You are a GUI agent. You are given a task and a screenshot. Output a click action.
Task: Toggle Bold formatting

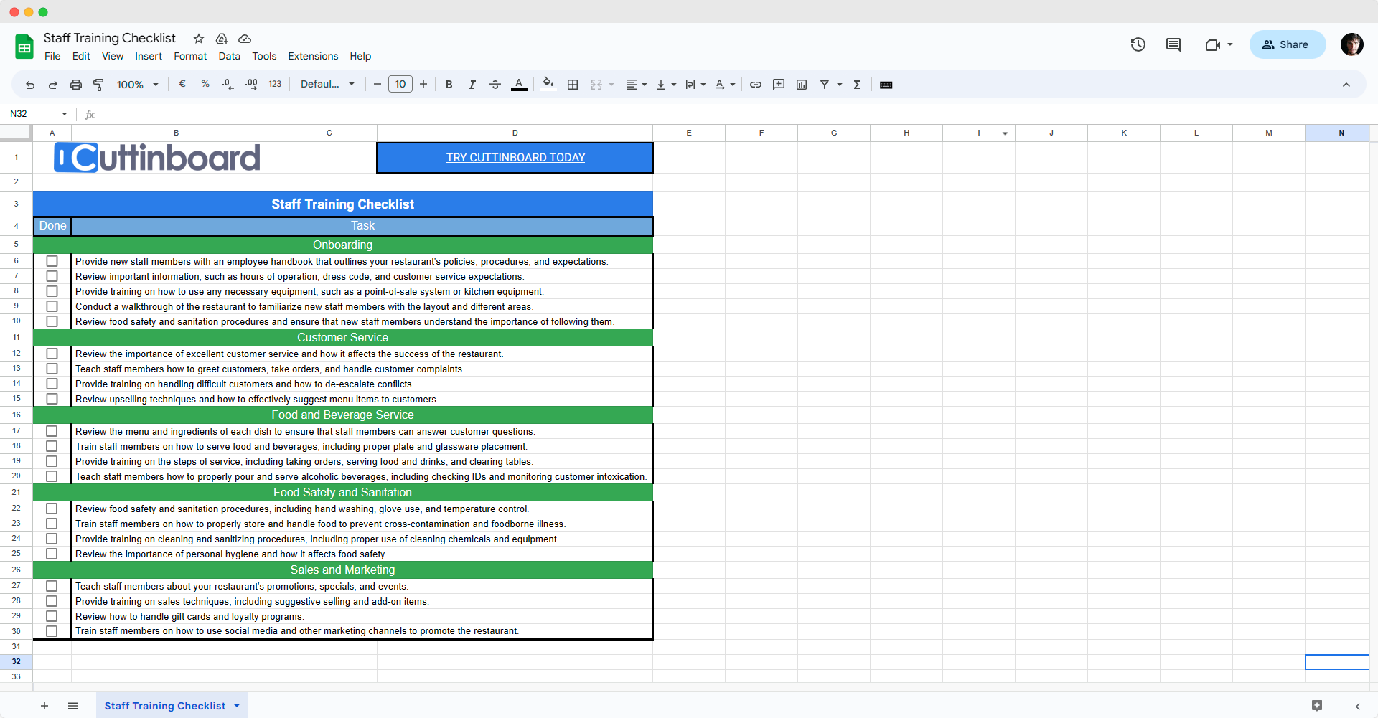coord(449,85)
